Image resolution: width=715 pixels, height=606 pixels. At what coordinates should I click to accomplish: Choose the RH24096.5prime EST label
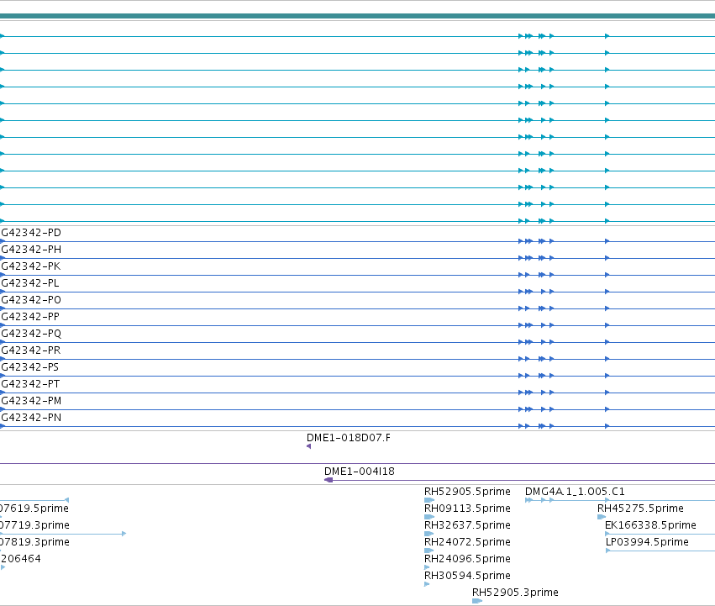click(x=467, y=559)
